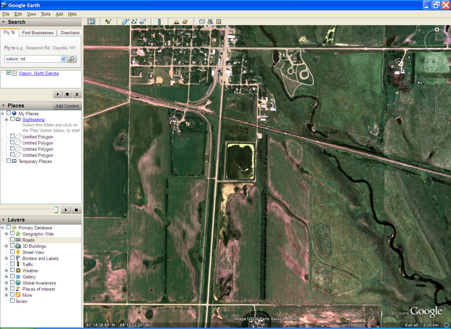451x329 pixels.
Task: Click the magnifier Begin Search button
Action: pos(72,59)
